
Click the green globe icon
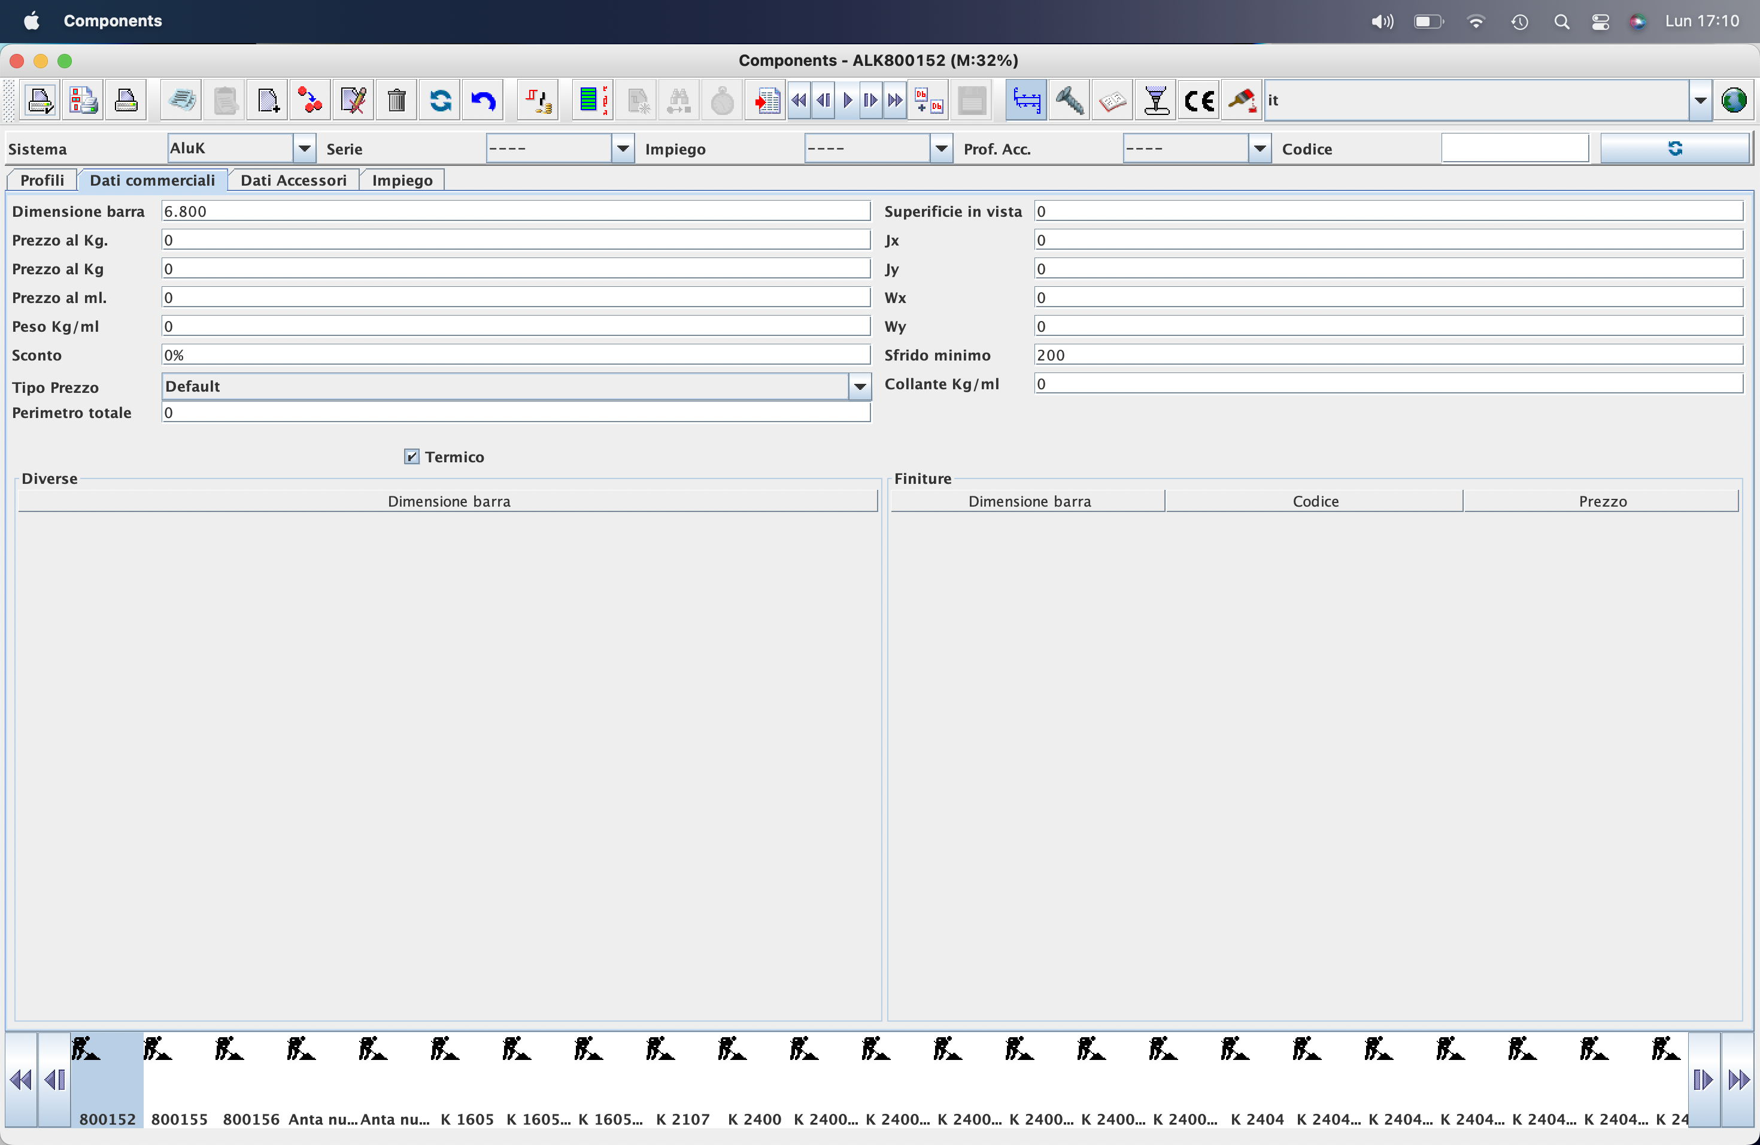click(x=1734, y=100)
